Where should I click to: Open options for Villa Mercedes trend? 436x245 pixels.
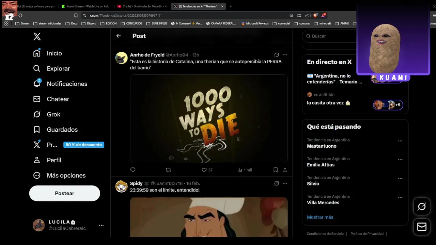400,197
